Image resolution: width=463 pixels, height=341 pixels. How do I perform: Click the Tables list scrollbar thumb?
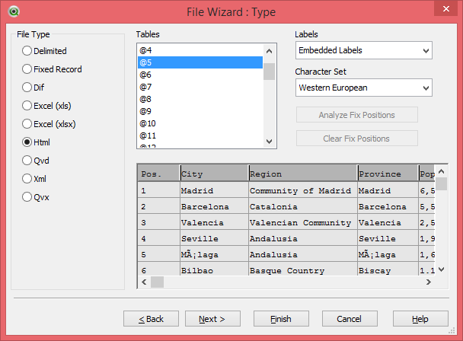point(269,72)
